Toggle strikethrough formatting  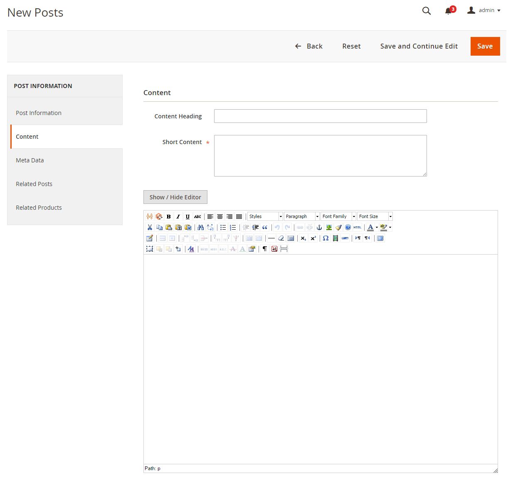197,216
